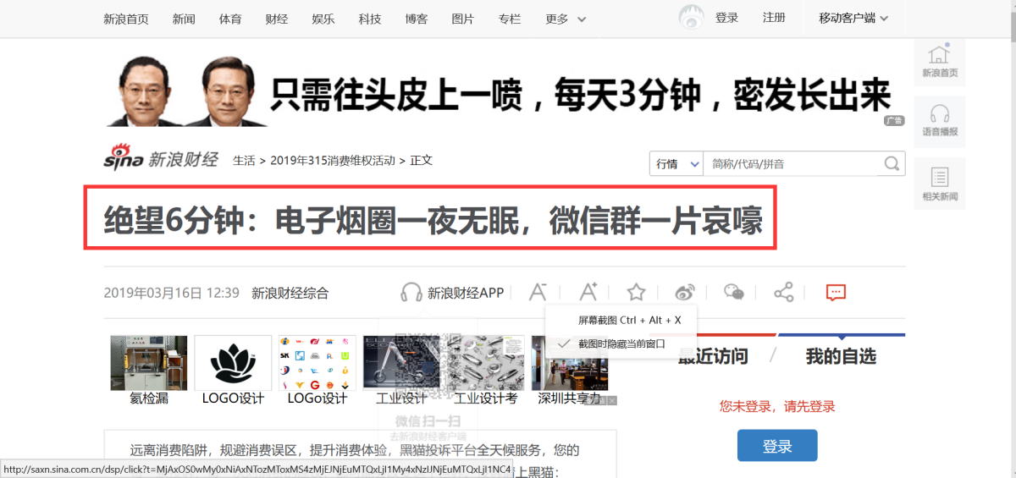1016x478 pixels.
Task: Expand the 更多 navigation dropdown
Action: [x=566, y=19]
